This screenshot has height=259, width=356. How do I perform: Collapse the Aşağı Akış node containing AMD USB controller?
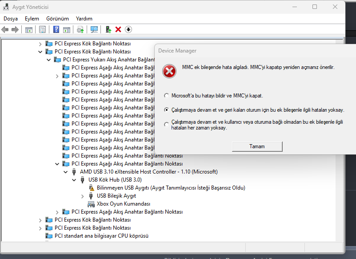57,164
